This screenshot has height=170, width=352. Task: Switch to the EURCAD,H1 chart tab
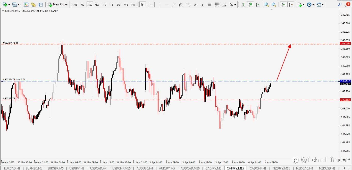coord(12,168)
